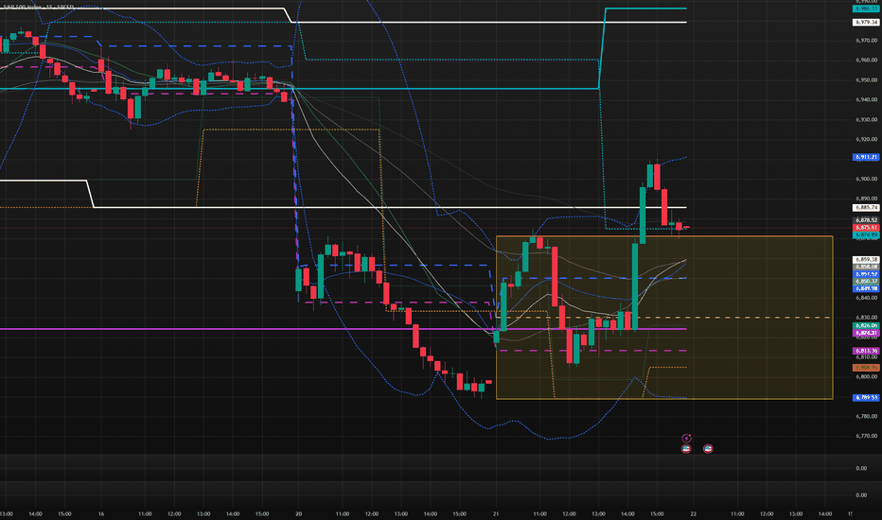Screen dimensions: 882x520
Task: Select the teal 6,986.33 price label
Action: click(866, 9)
